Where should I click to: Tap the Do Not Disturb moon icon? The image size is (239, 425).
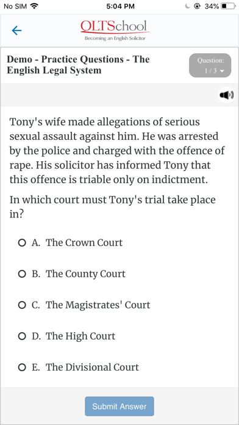point(188,6)
